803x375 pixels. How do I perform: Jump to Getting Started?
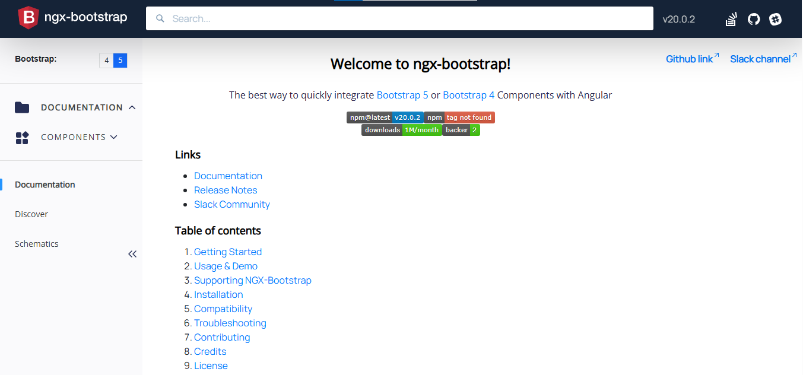(x=228, y=252)
